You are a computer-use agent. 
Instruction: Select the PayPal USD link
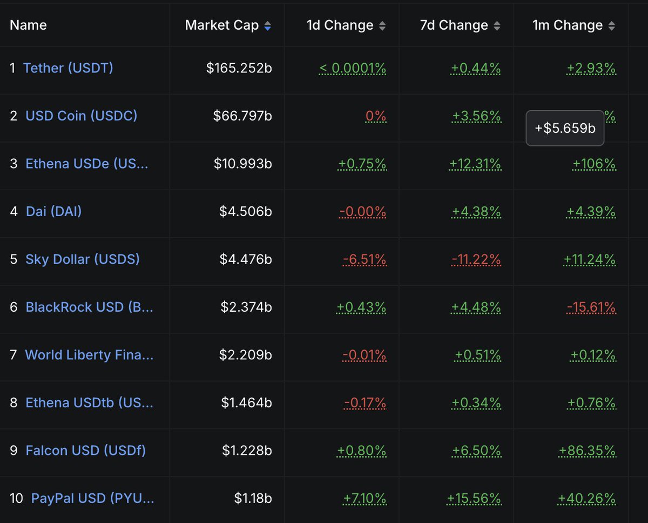tap(92, 498)
